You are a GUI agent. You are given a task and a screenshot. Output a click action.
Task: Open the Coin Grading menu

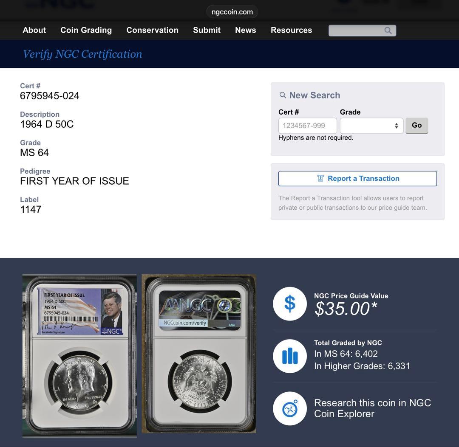pos(86,30)
